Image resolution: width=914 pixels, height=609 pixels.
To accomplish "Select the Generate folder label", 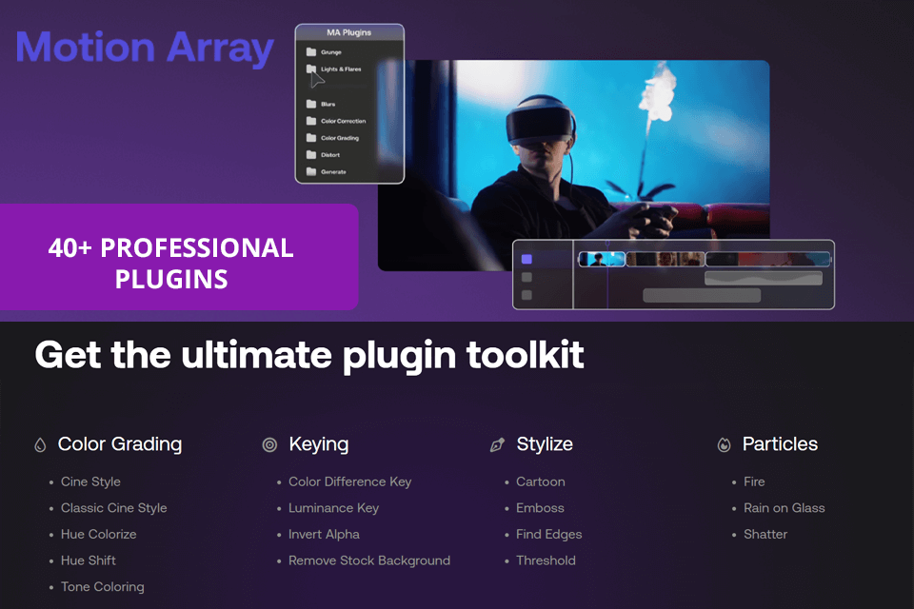I will pos(333,172).
